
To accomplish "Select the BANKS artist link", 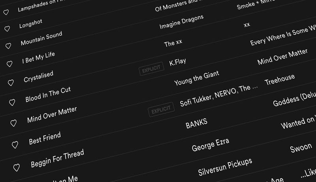I will (x=196, y=123).
